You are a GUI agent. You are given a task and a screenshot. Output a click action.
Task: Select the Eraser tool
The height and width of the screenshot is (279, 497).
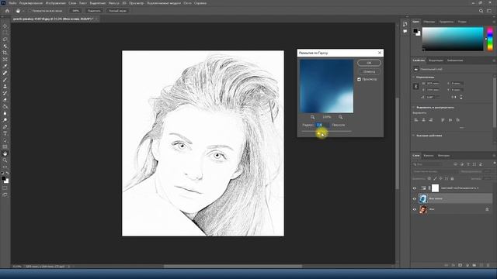tap(5, 100)
